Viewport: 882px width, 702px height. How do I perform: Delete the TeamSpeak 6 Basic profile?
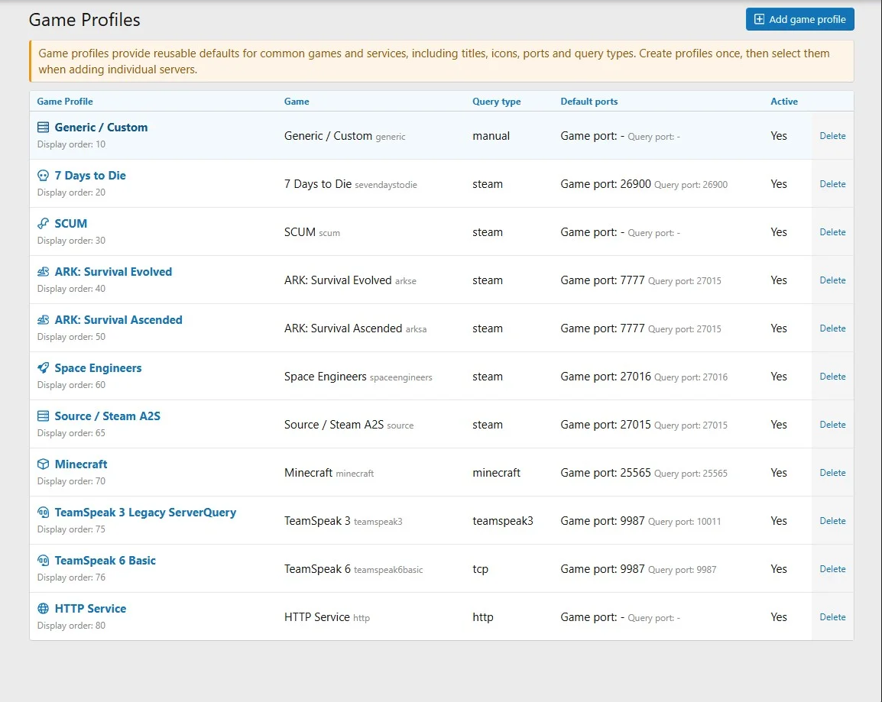832,569
